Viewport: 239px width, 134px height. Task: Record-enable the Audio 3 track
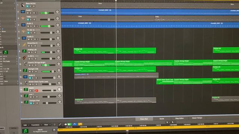pyautogui.click(x=35, y=39)
